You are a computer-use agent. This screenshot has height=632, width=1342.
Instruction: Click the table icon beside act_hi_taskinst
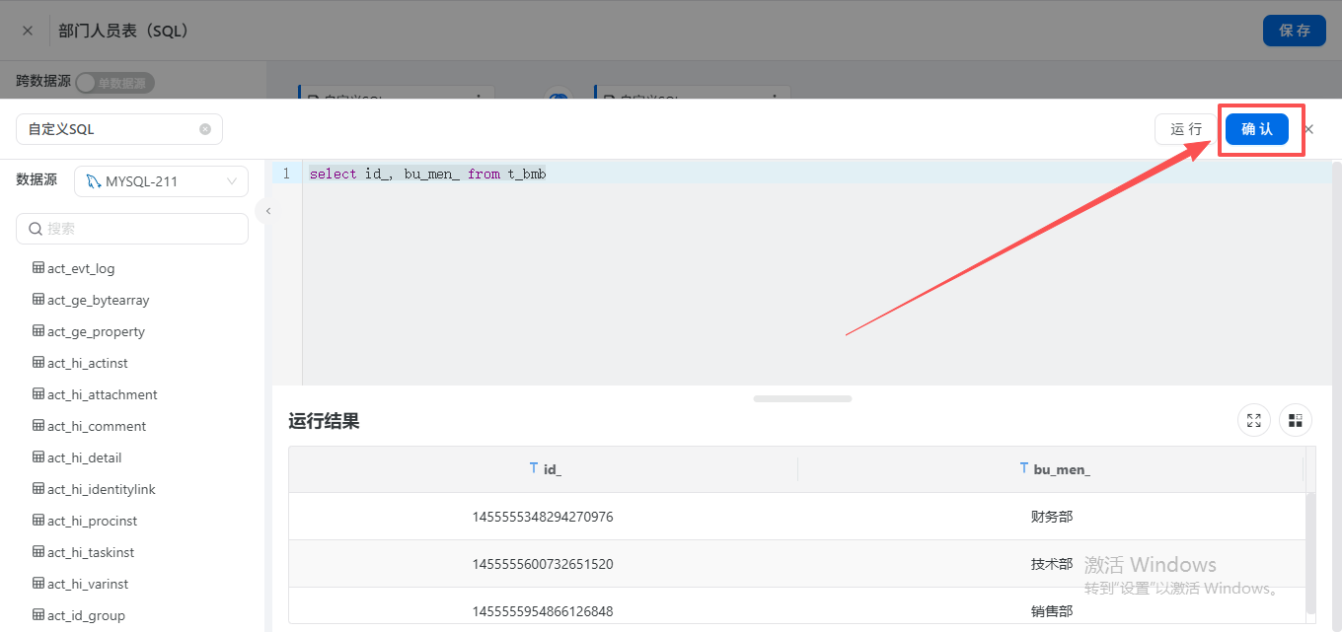point(38,552)
